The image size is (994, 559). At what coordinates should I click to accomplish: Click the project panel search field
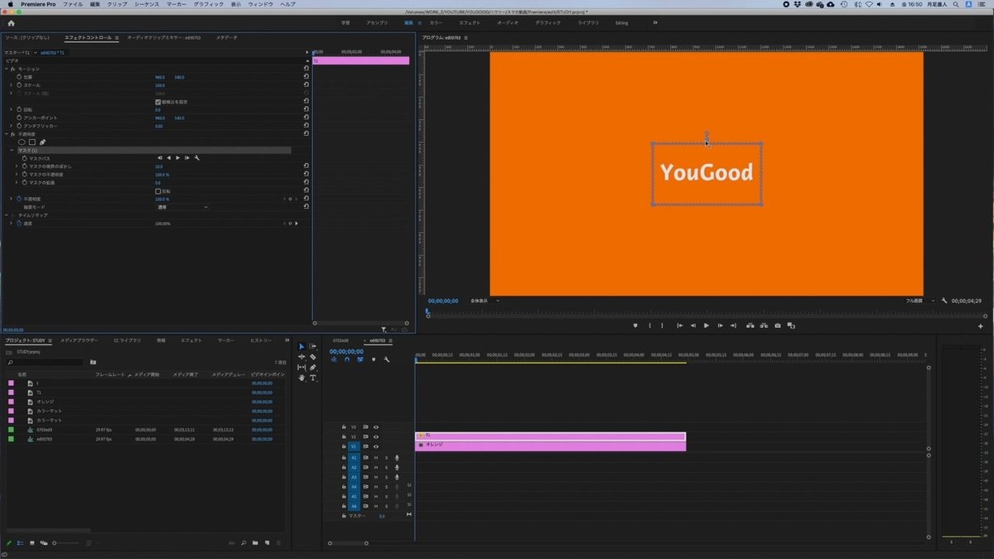point(46,362)
